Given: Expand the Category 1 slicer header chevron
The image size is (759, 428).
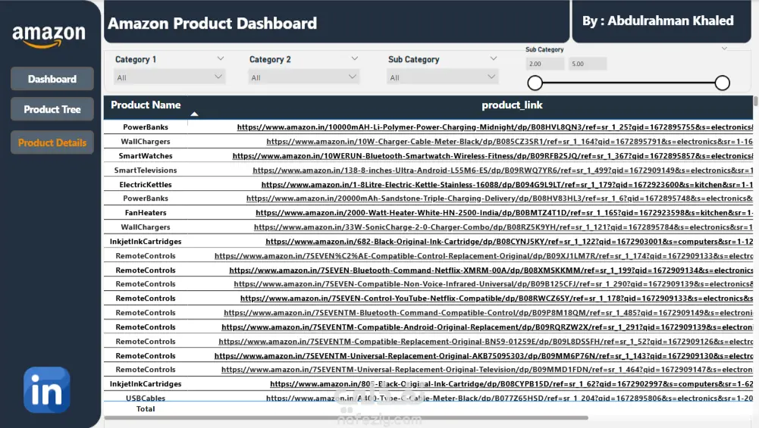Looking at the screenshot, I should coord(220,58).
